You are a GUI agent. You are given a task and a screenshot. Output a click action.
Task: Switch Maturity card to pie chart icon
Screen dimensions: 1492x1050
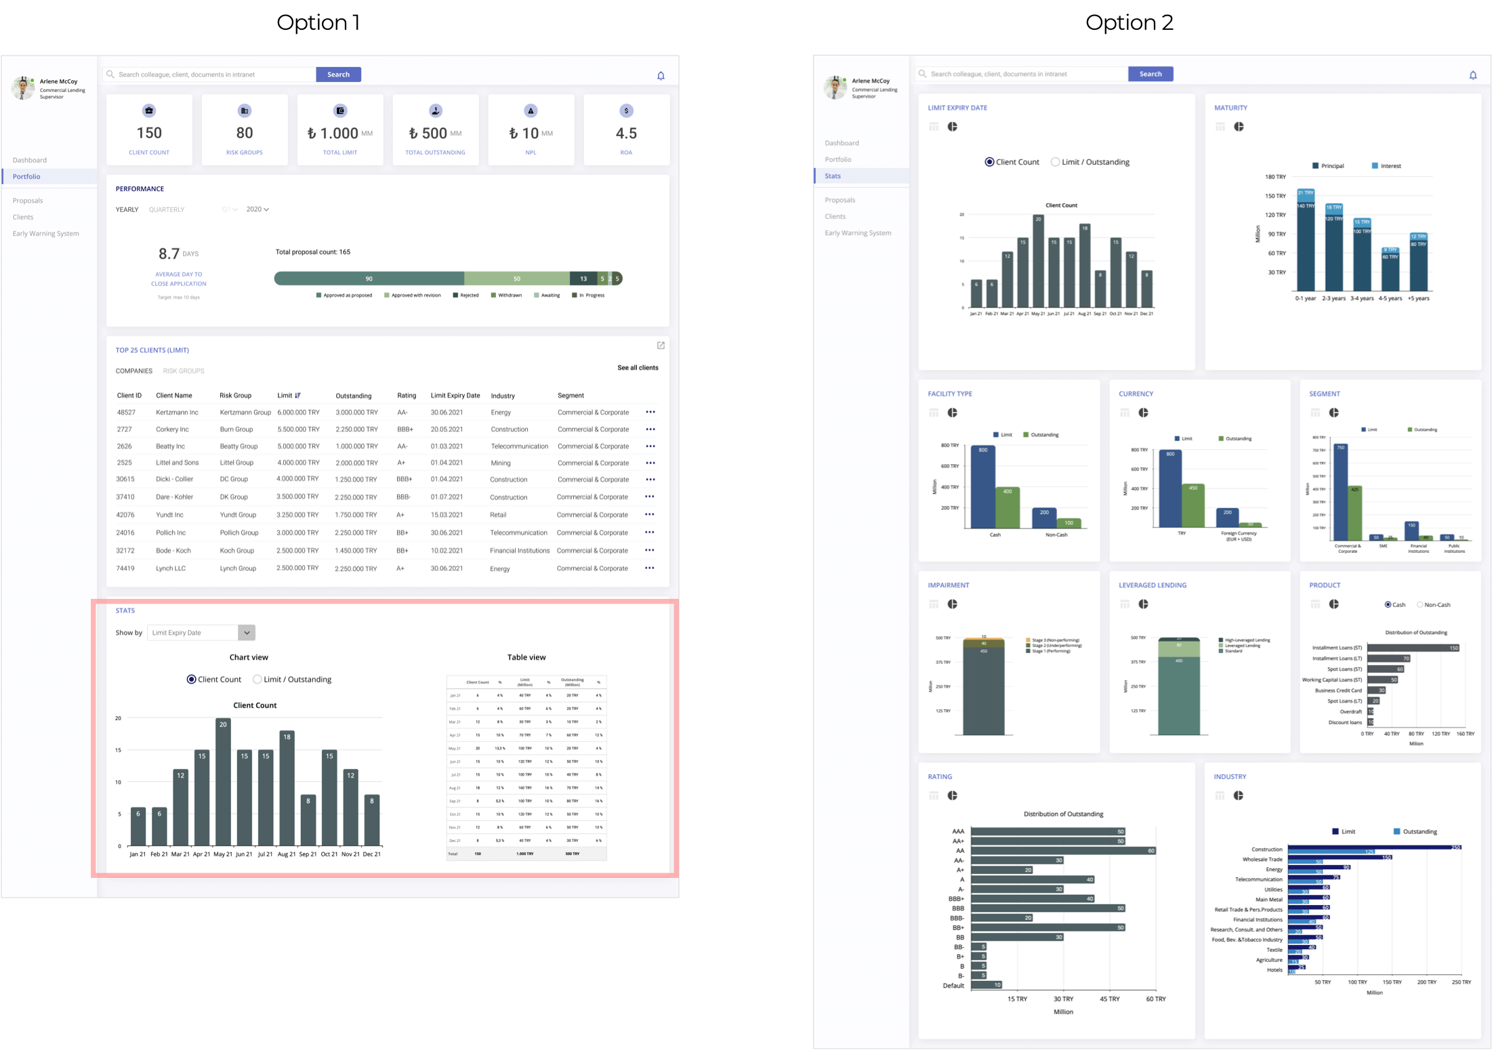coord(1239,127)
